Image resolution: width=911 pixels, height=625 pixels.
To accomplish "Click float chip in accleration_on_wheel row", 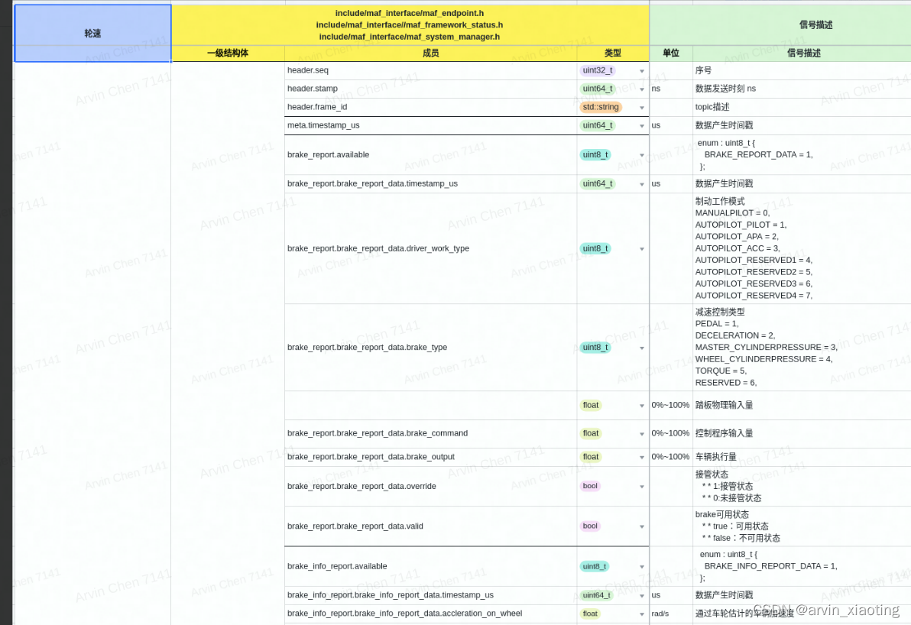I will [x=590, y=614].
